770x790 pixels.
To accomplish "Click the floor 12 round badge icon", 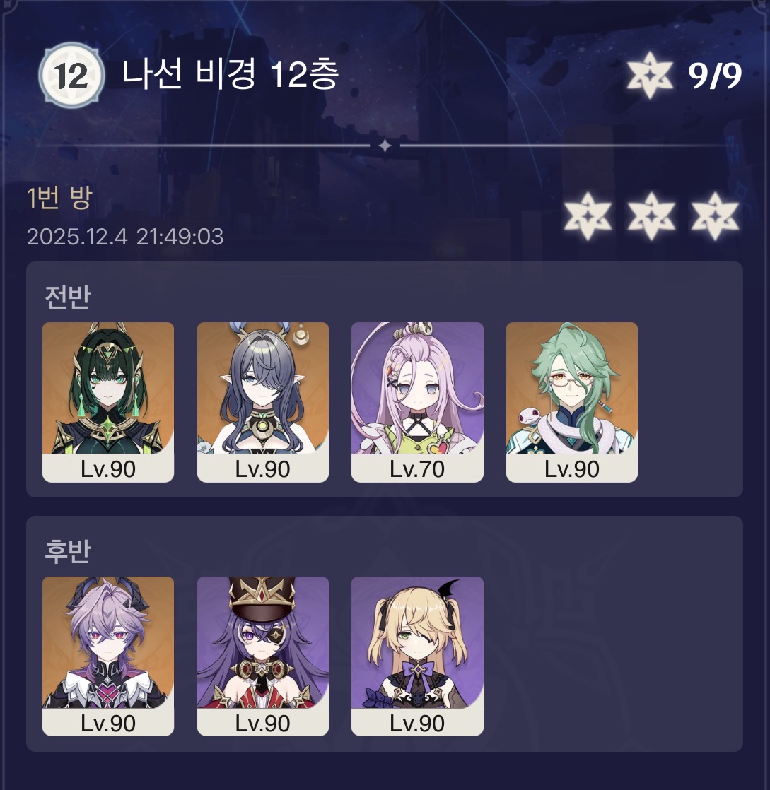I will 72,76.
